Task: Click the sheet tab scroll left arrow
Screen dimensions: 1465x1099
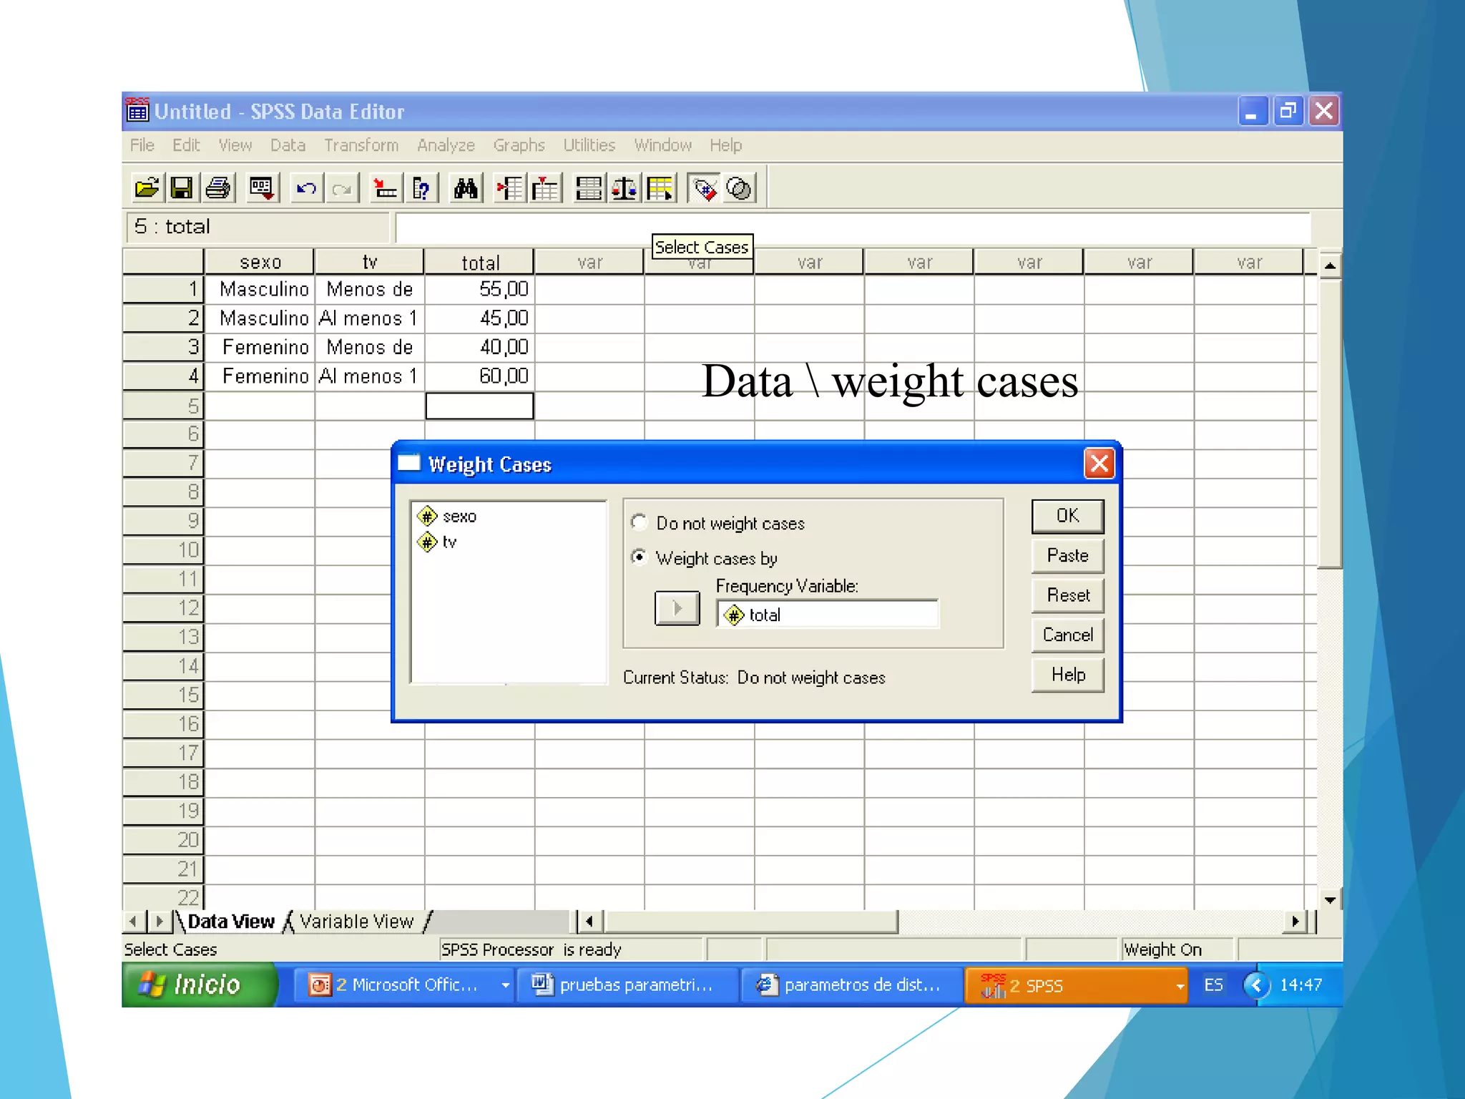Action: (133, 922)
